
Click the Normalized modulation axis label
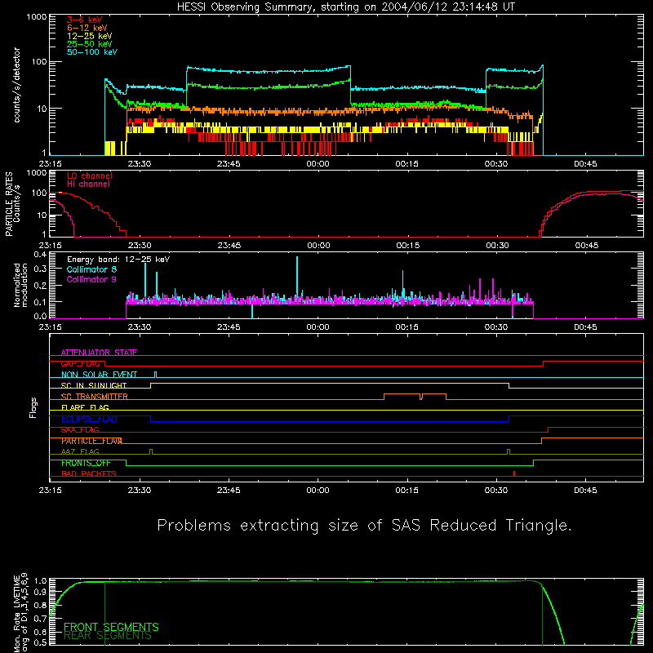coord(20,285)
